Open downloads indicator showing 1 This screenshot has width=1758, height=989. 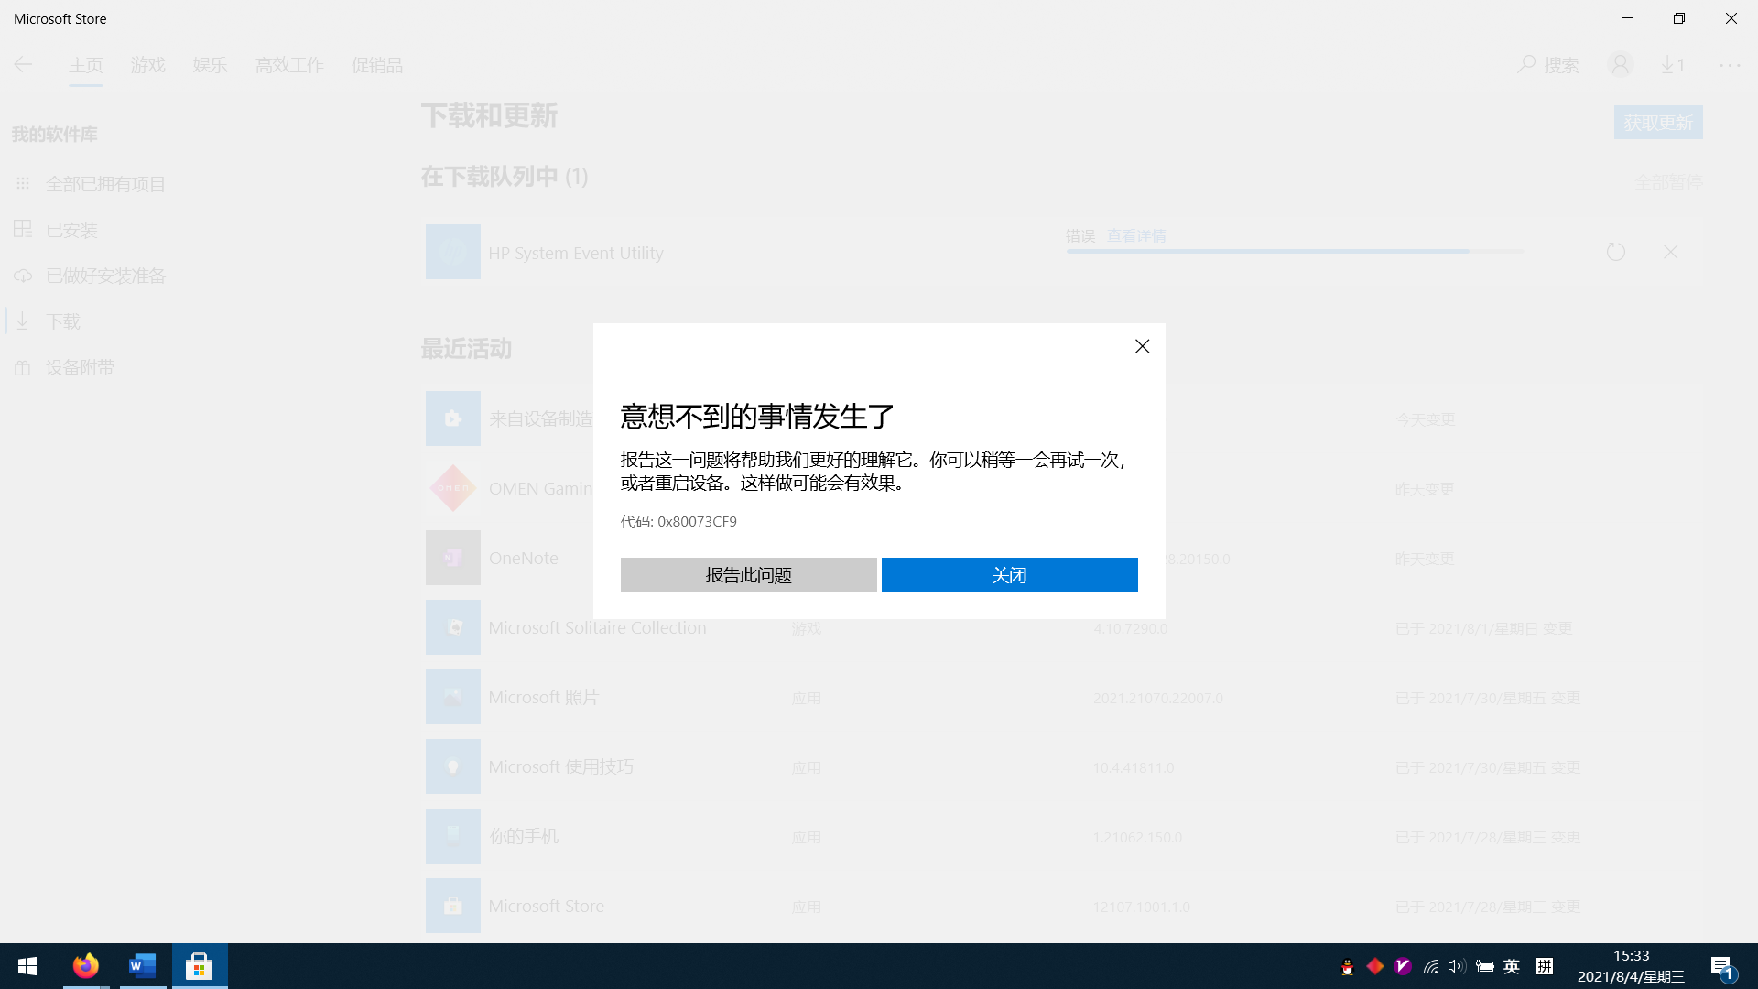point(1673,65)
